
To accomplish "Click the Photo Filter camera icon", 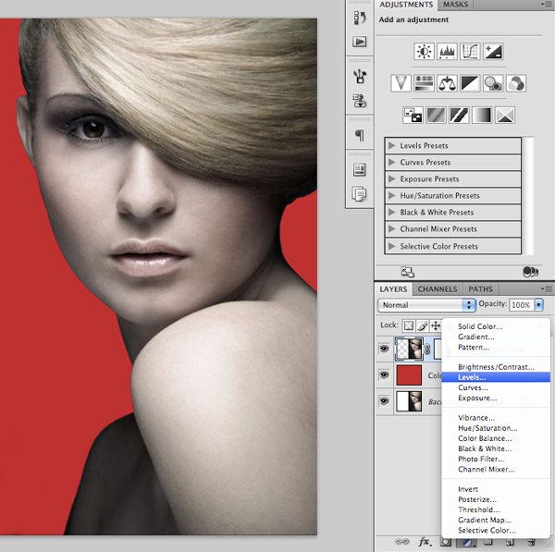I will click(494, 83).
